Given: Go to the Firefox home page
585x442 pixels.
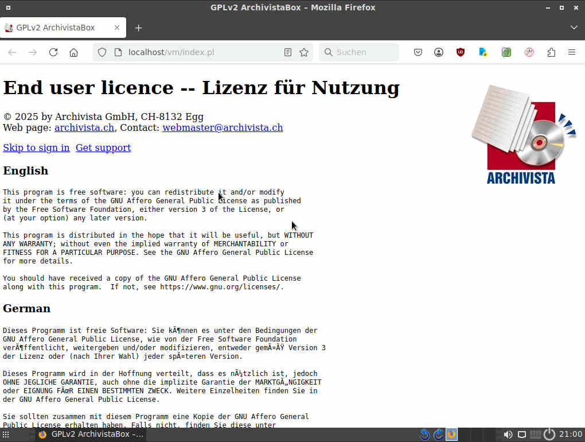Looking at the screenshot, I should (73, 52).
